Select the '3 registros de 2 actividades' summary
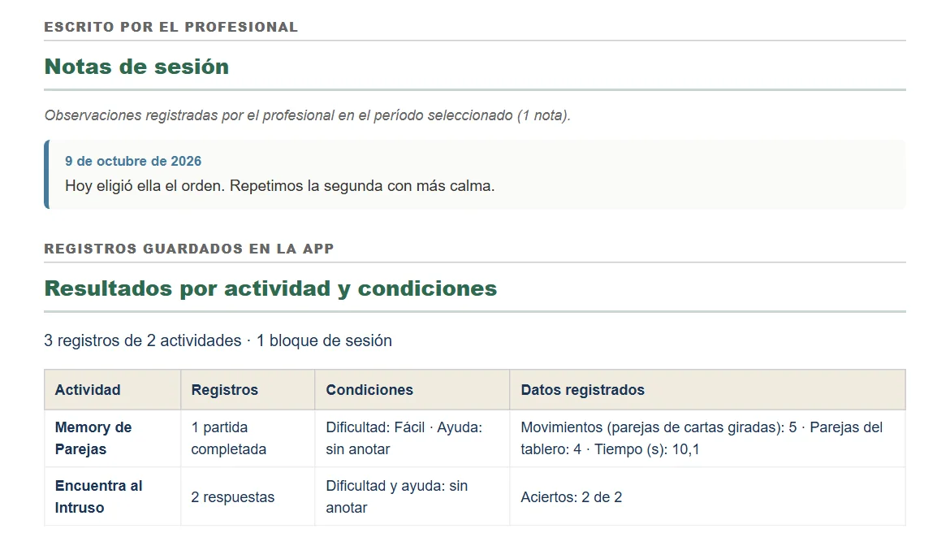Screen dimensions: 950x546 click(218, 340)
